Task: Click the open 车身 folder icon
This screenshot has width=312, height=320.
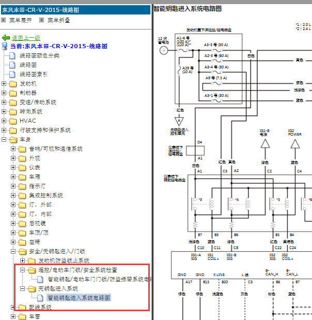Action: [13, 140]
